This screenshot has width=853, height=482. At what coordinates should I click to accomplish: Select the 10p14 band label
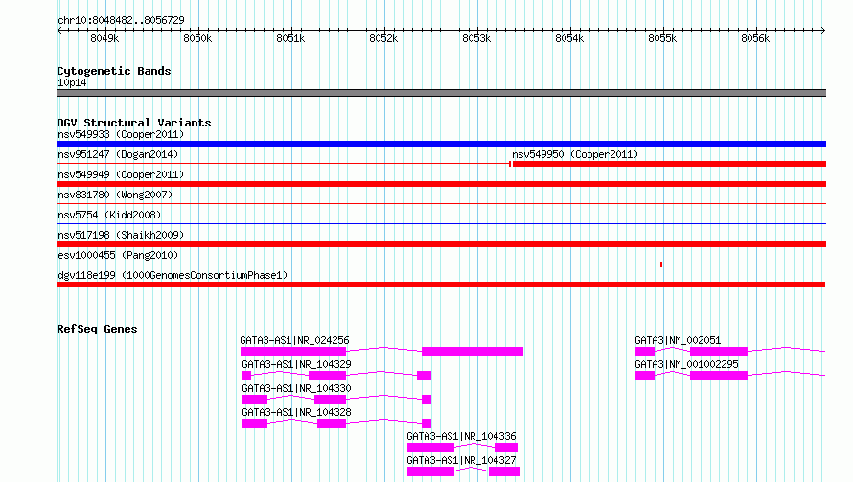(72, 82)
